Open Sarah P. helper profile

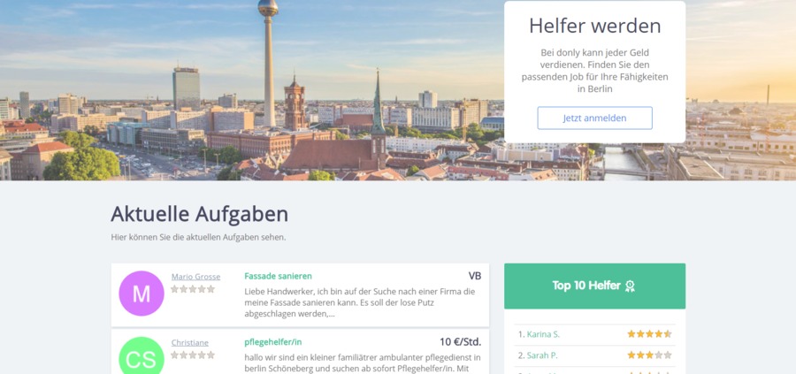point(542,355)
